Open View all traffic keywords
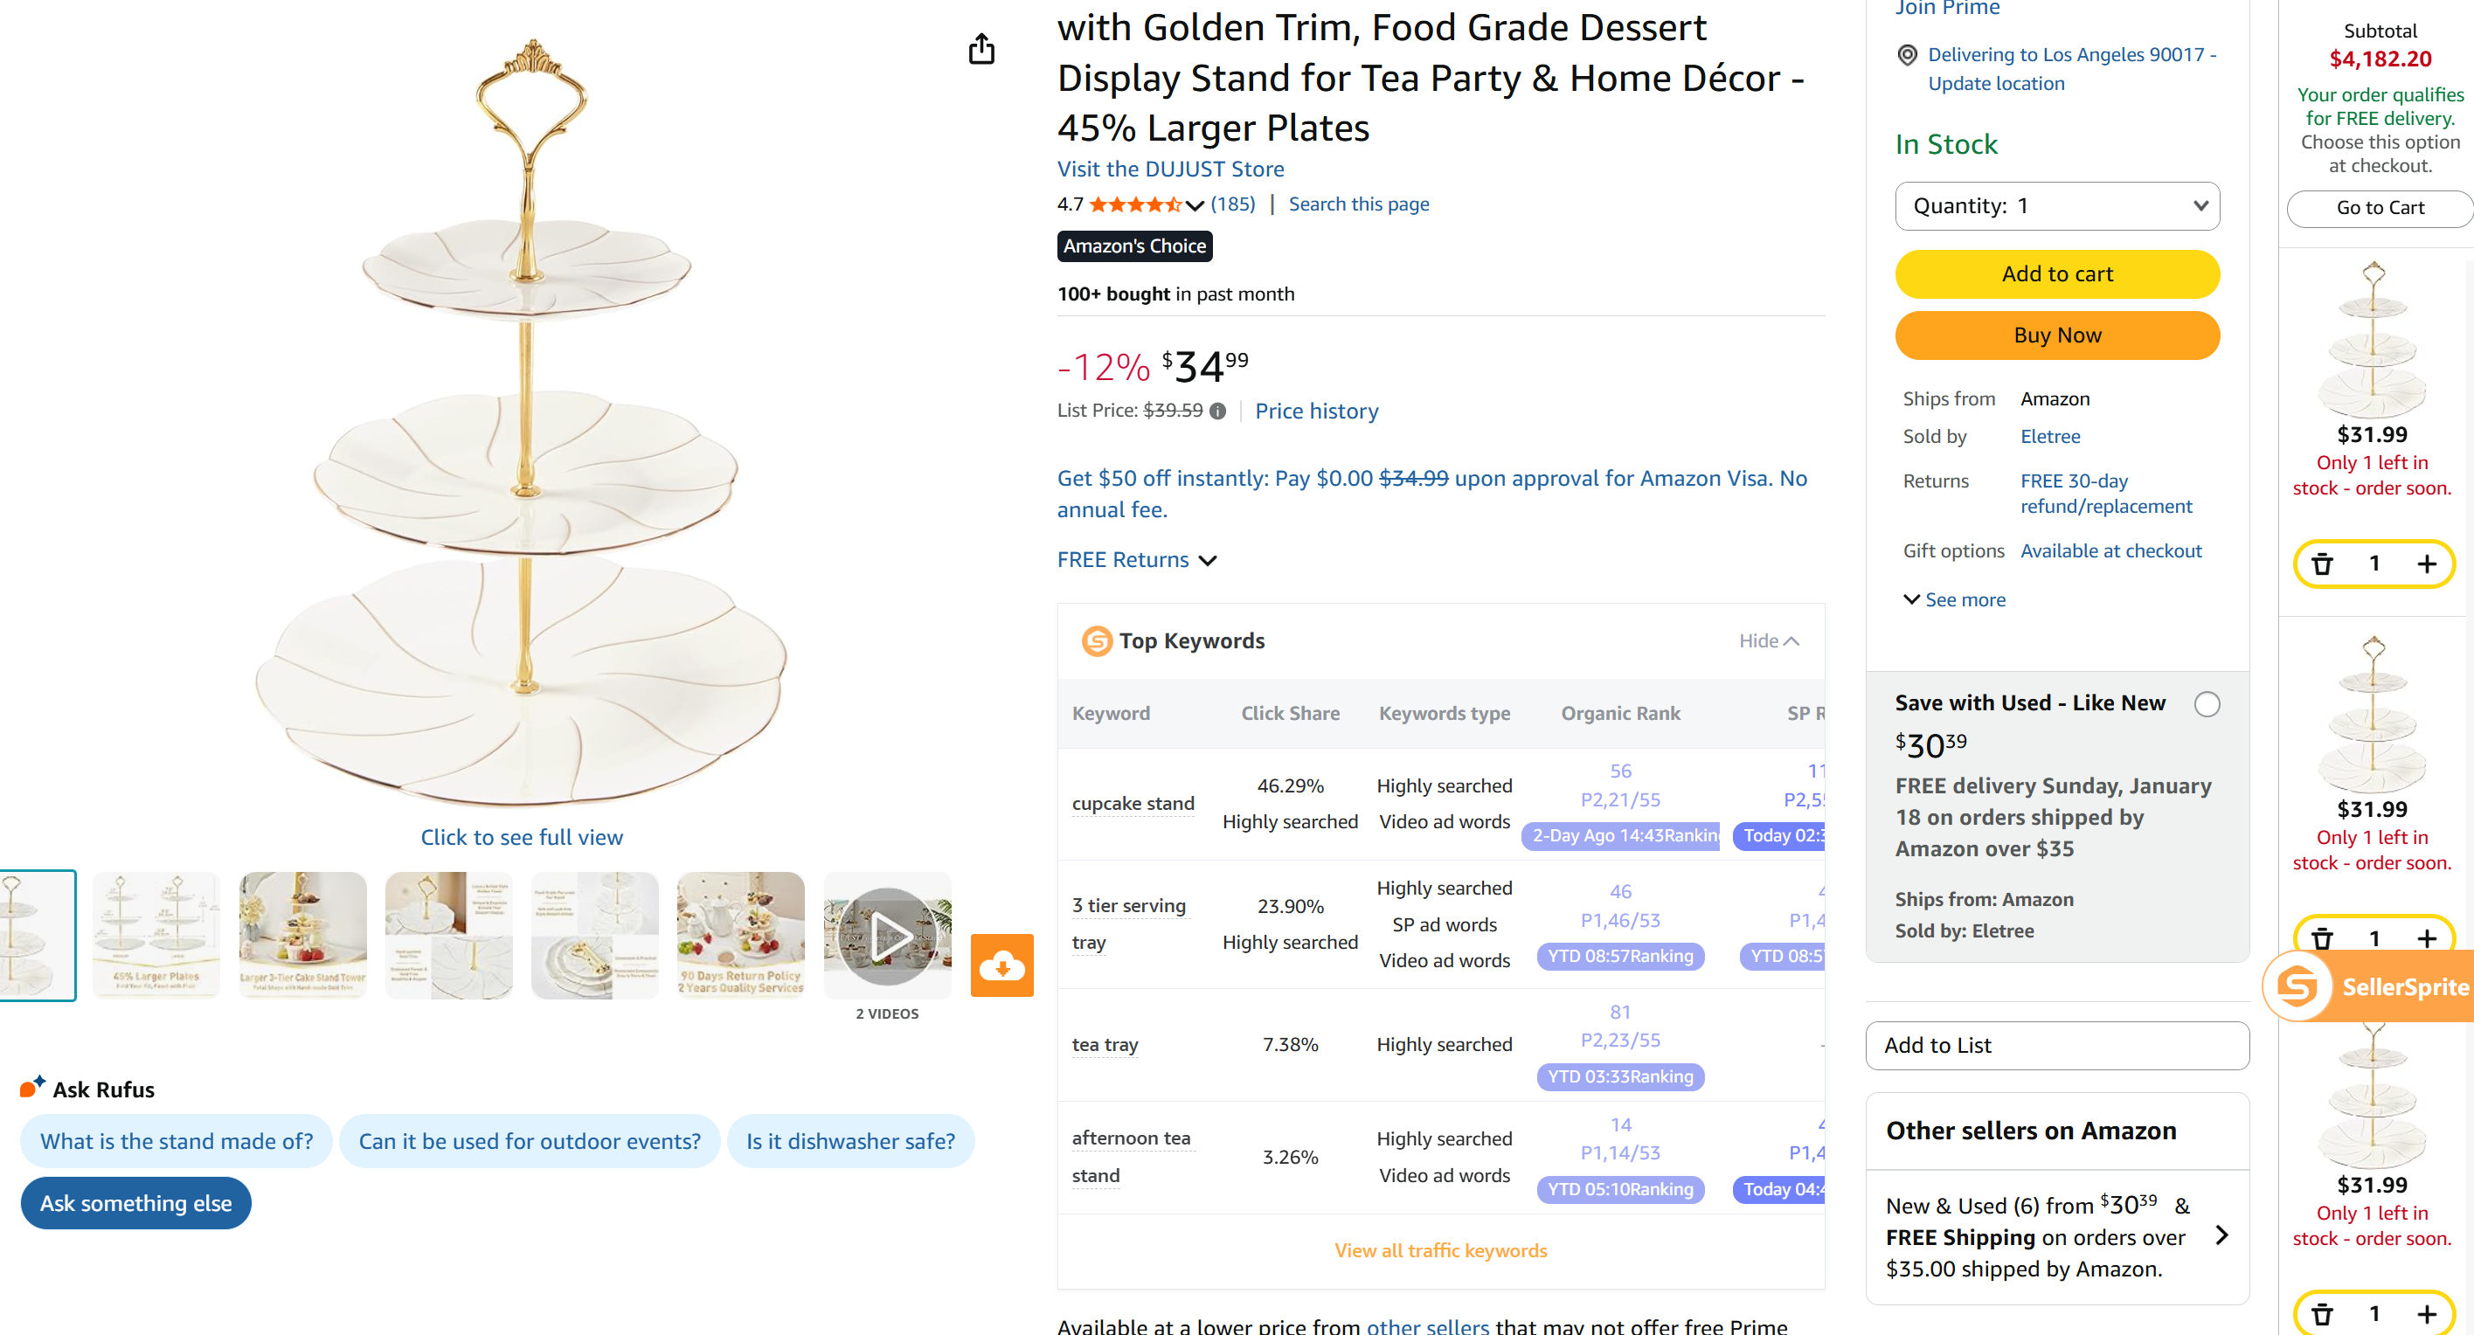This screenshot has width=2474, height=1335. (1439, 1249)
